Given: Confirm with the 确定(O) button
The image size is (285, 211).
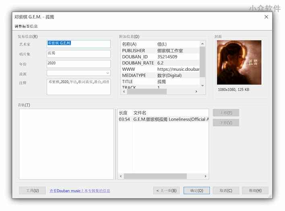Looking at the screenshot, I should click(196, 191).
